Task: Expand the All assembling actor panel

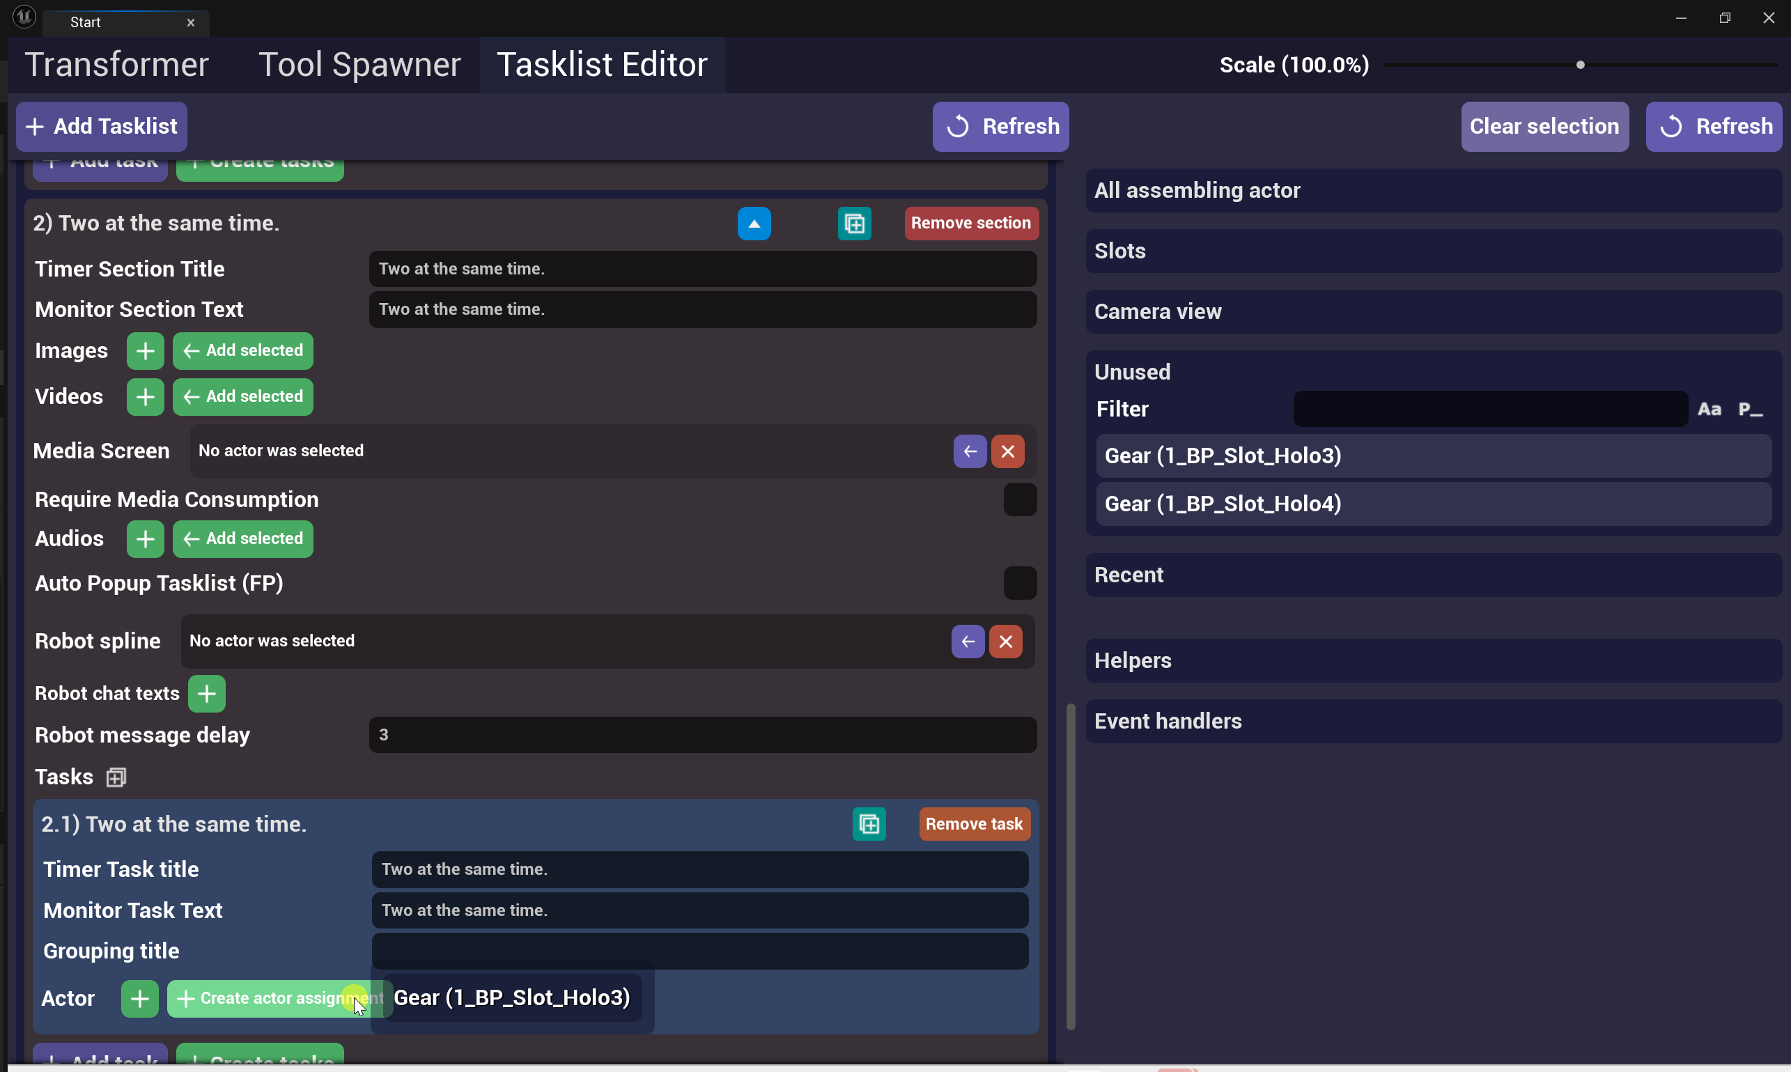Action: pyautogui.click(x=1433, y=191)
